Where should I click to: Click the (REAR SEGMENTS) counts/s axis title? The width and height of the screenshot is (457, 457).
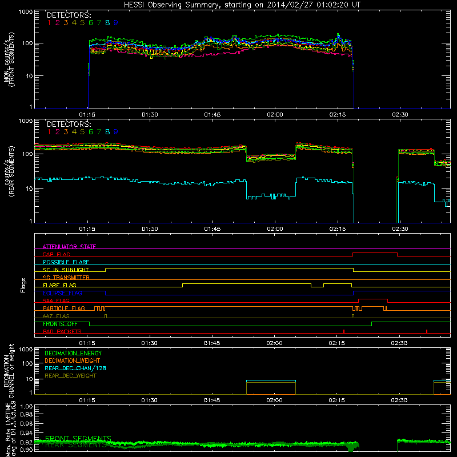[x=9, y=171]
